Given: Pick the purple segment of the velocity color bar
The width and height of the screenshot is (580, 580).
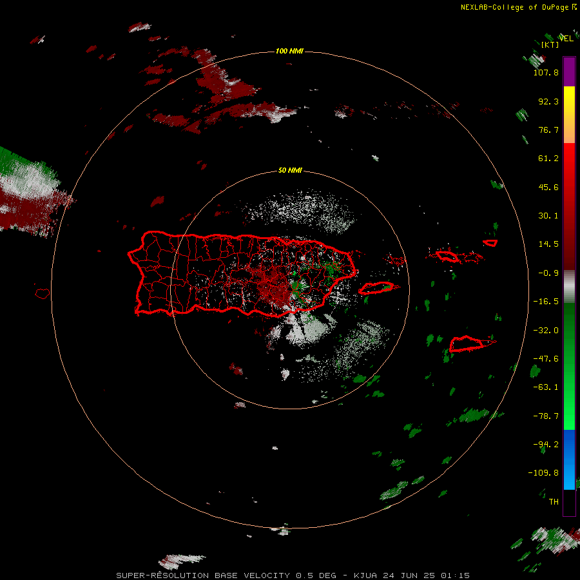Looking at the screenshot, I should click(x=569, y=72).
